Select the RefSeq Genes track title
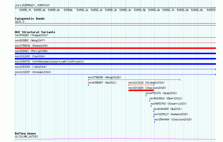Viewport: 223px width, 142px height. coord(26,133)
